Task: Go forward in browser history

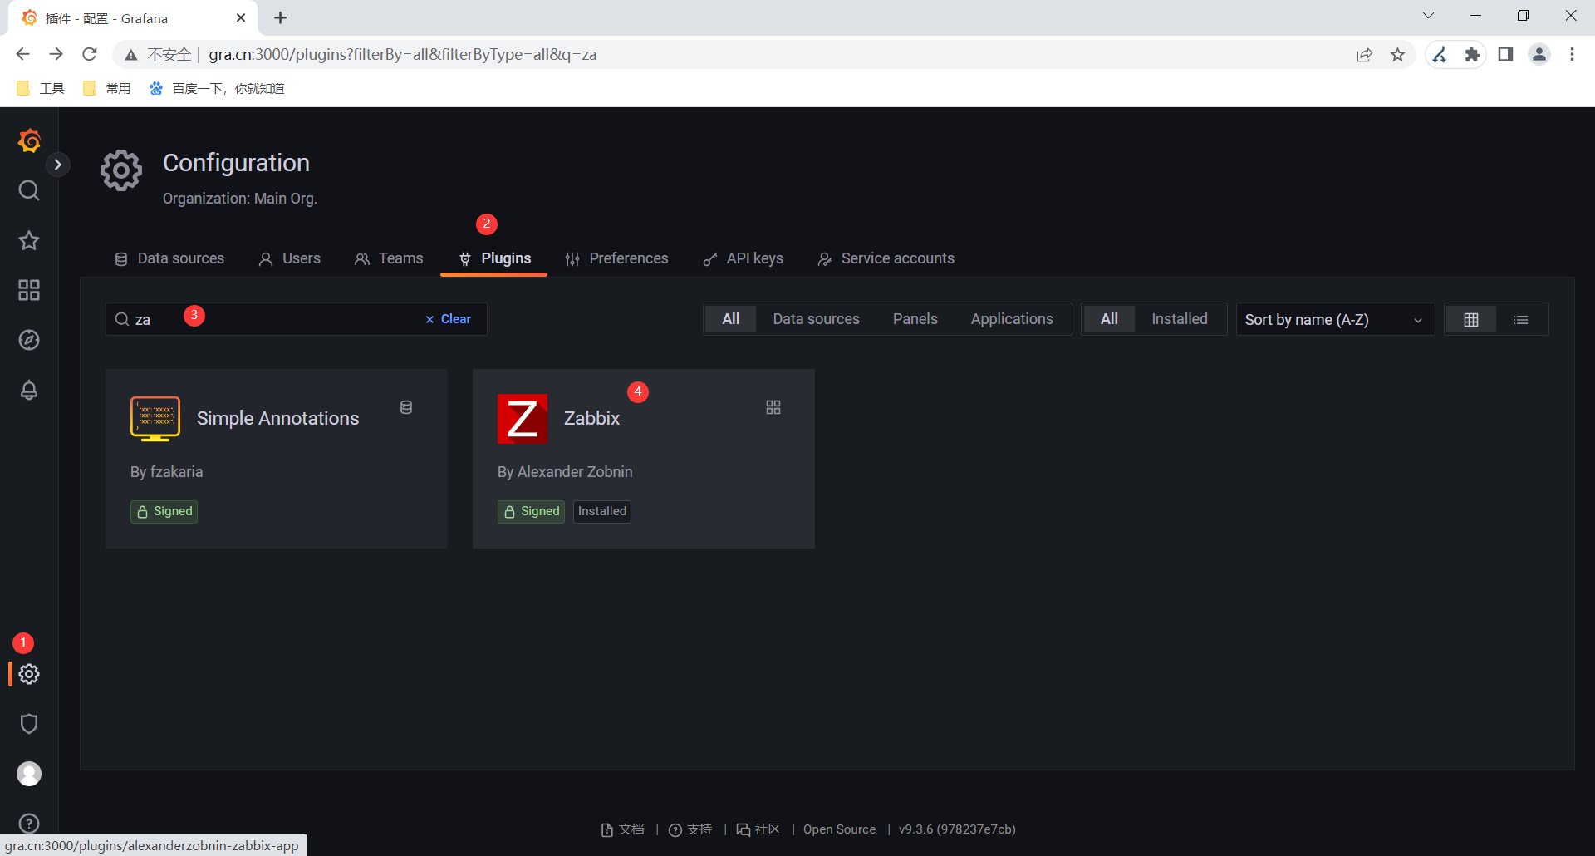Action: [56, 54]
